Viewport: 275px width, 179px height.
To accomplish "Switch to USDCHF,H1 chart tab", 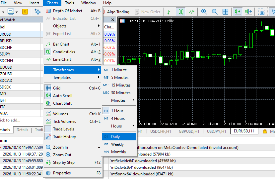I will (161, 131).
